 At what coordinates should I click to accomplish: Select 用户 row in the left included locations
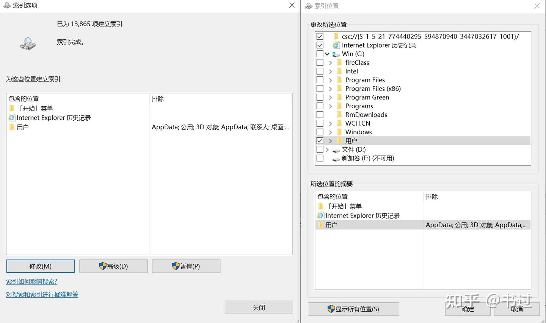point(23,127)
